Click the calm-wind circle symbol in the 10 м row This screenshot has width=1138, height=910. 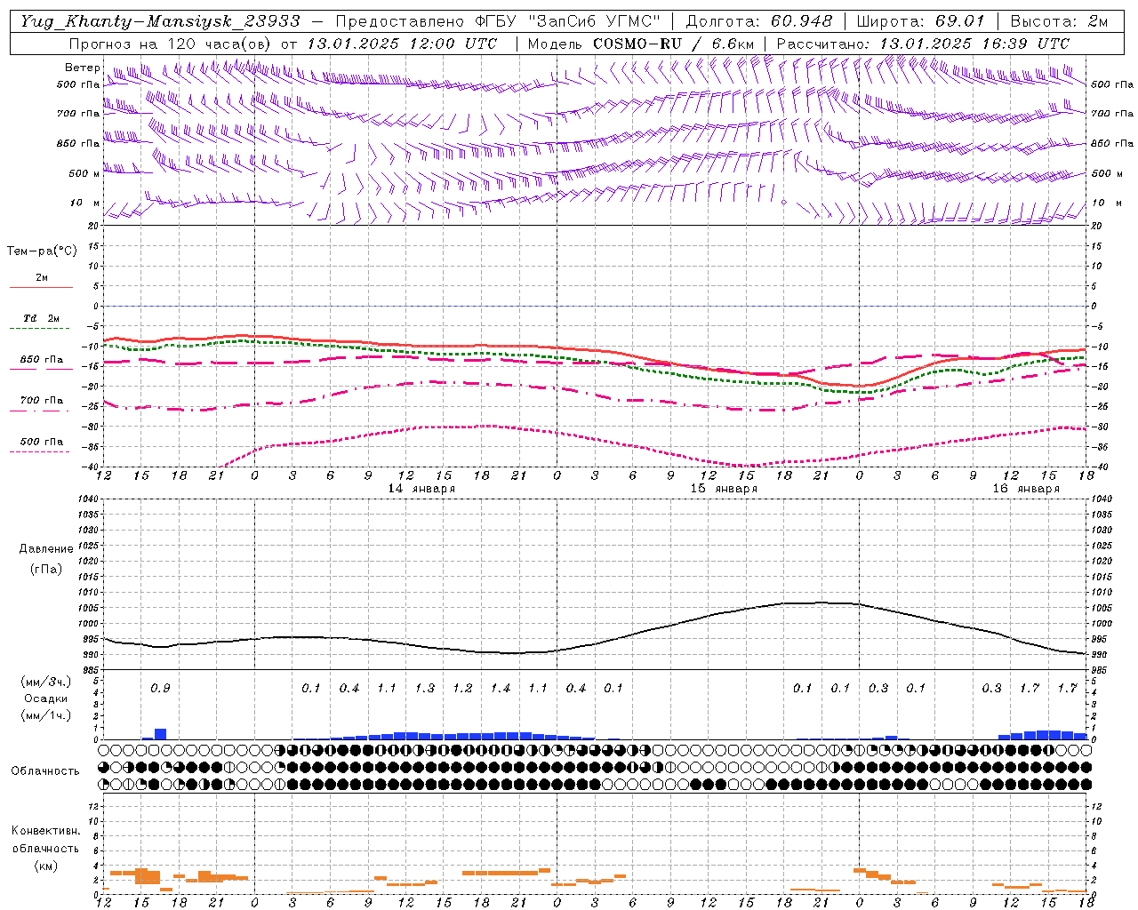tap(783, 203)
